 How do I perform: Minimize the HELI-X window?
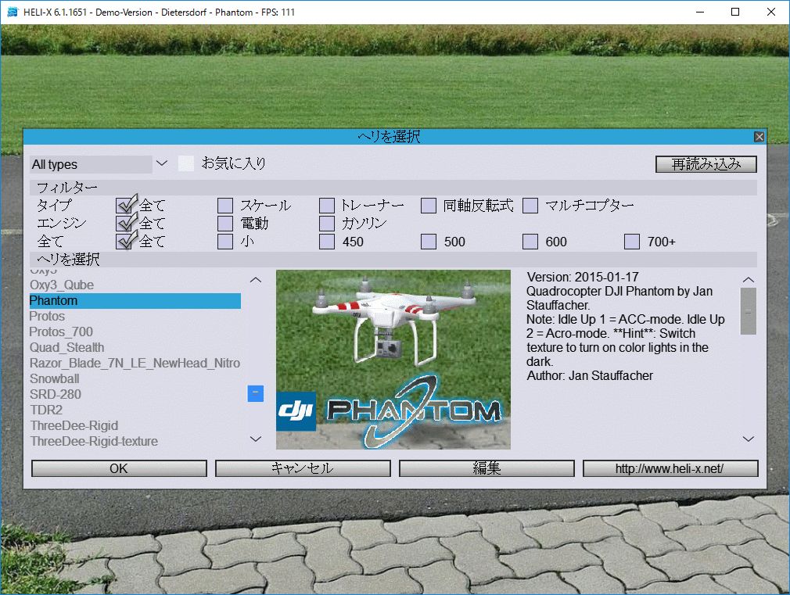pos(700,12)
